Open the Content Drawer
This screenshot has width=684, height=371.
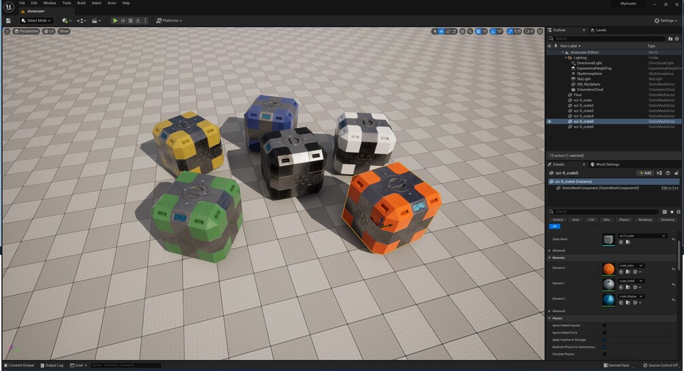click(19, 366)
